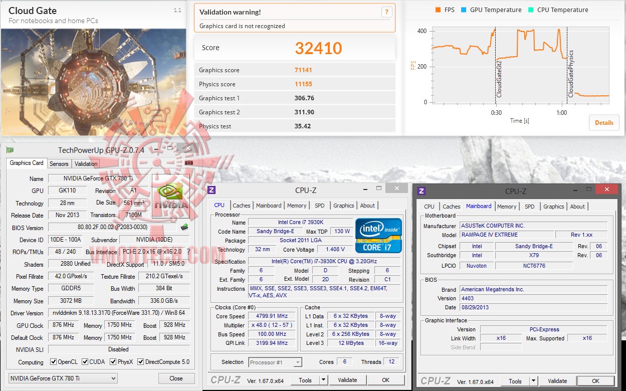Toggle the OpenCL checkbox

[54, 362]
